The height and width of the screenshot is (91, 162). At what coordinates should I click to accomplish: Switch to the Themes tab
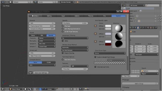coord(91,16)
